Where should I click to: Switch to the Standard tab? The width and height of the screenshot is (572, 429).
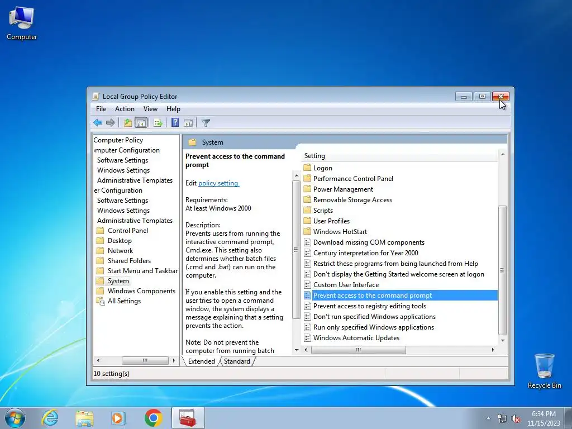pyautogui.click(x=237, y=361)
